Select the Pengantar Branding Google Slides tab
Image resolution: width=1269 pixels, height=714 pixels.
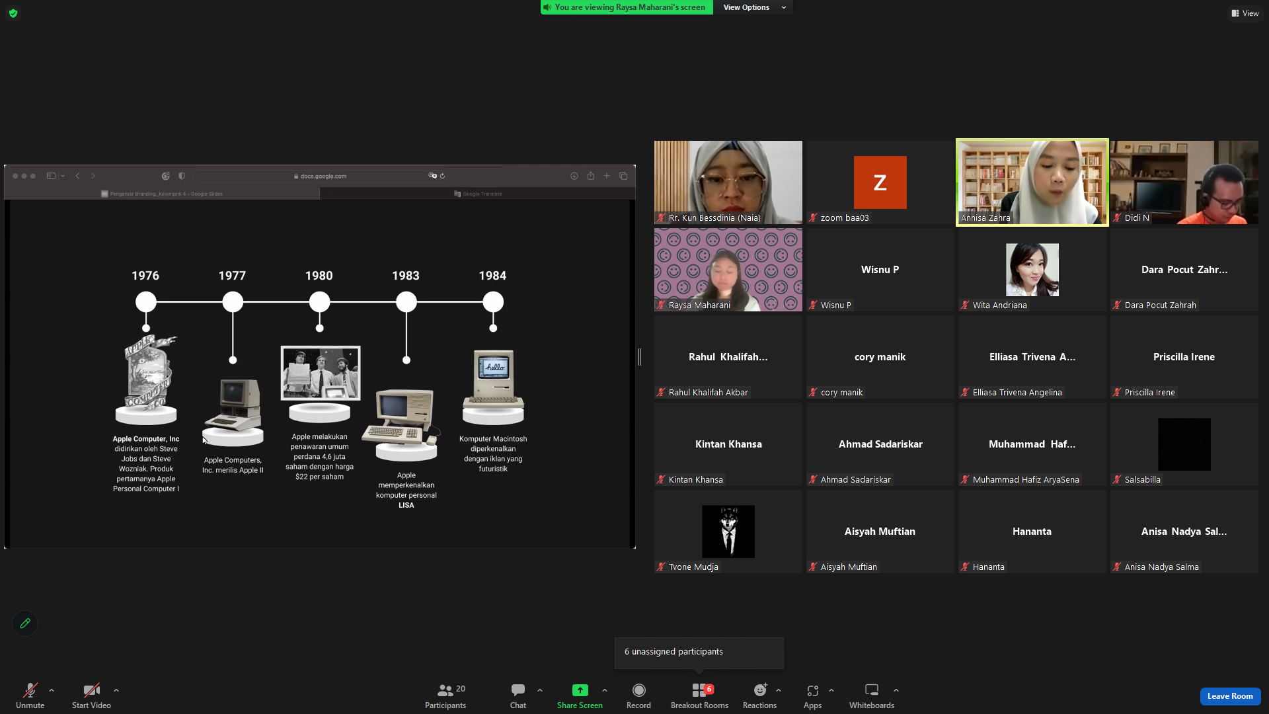[x=162, y=194]
